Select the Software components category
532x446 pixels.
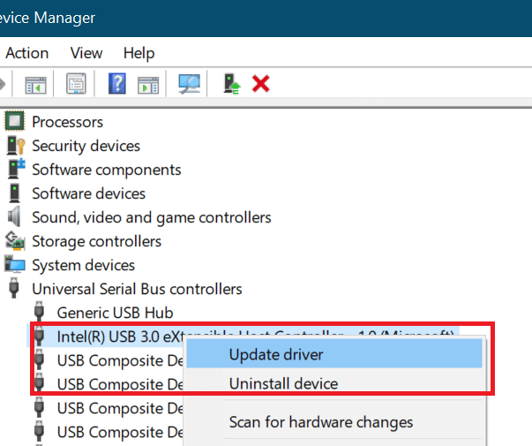pos(107,170)
